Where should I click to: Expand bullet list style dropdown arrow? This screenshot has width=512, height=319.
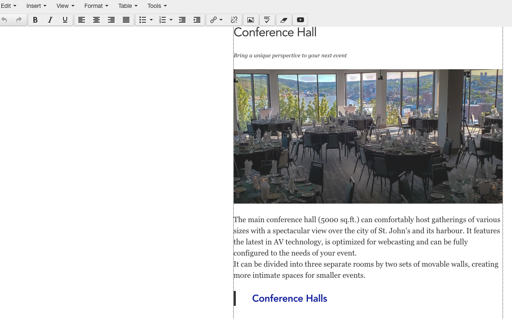pyautogui.click(x=151, y=20)
